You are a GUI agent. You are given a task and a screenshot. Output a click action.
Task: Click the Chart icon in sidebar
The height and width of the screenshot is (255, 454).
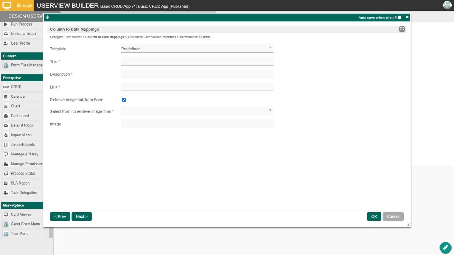click(6, 106)
